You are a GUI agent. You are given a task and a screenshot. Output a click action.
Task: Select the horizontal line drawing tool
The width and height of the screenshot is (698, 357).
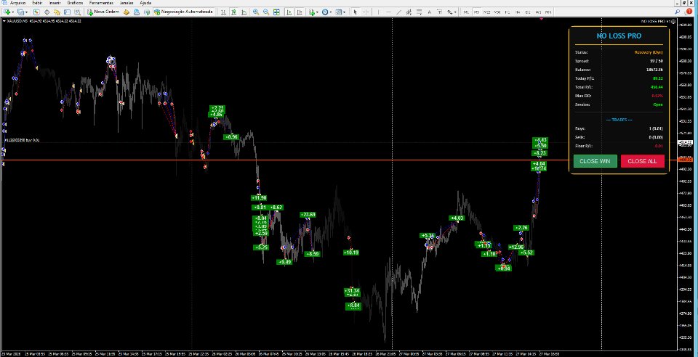[x=388, y=12]
